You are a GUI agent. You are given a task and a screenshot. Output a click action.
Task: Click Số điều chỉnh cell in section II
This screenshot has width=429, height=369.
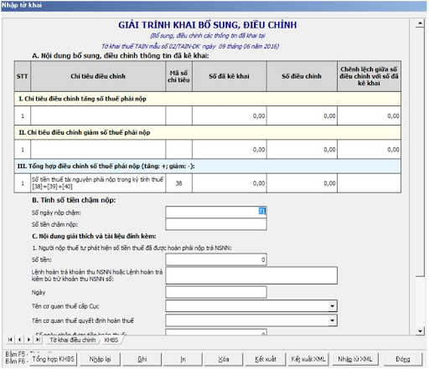click(x=302, y=149)
